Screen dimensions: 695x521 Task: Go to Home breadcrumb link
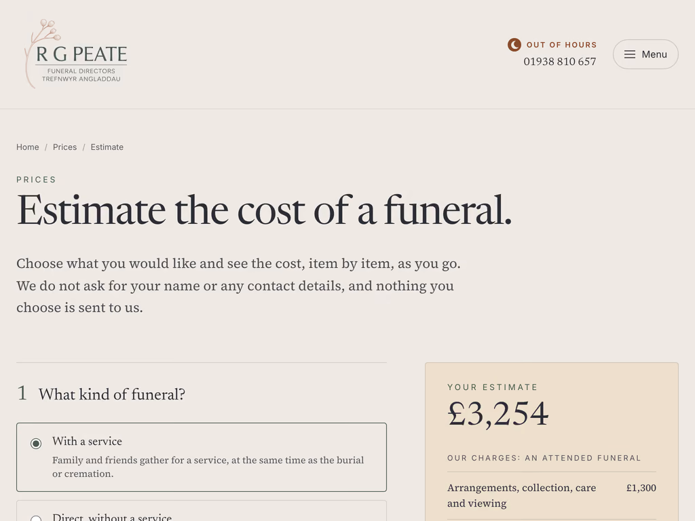click(x=27, y=147)
